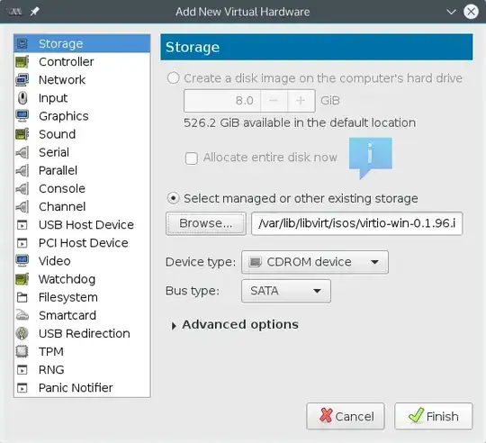Select Channel hardware entry
The image size is (486, 443).
(82, 207)
